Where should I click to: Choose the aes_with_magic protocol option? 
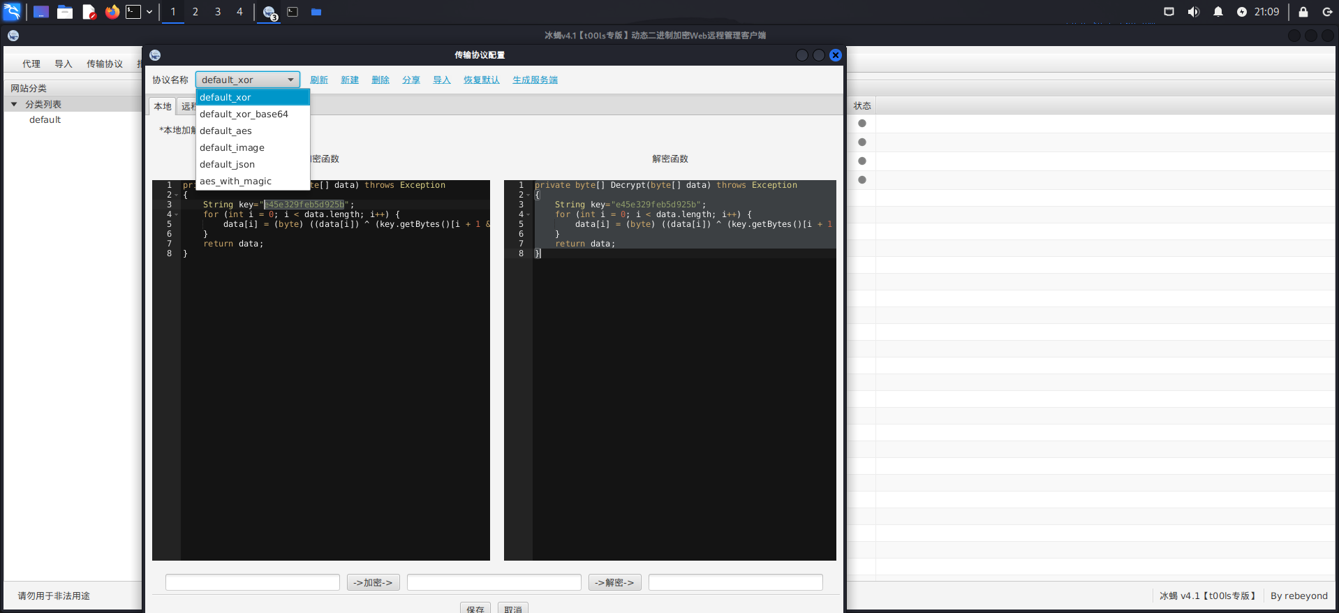pyautogui.click(x=235, y=182)
